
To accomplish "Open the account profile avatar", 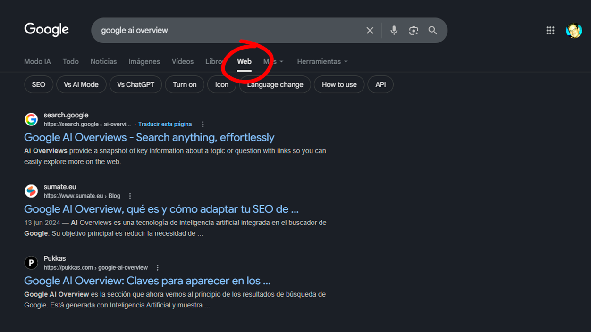I will click(x=574, y=31).
